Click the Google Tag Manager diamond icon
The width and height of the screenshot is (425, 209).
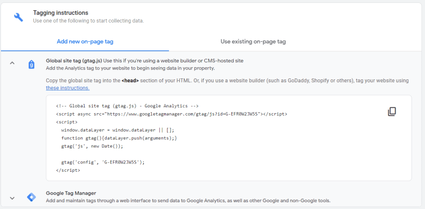(31, 197)
